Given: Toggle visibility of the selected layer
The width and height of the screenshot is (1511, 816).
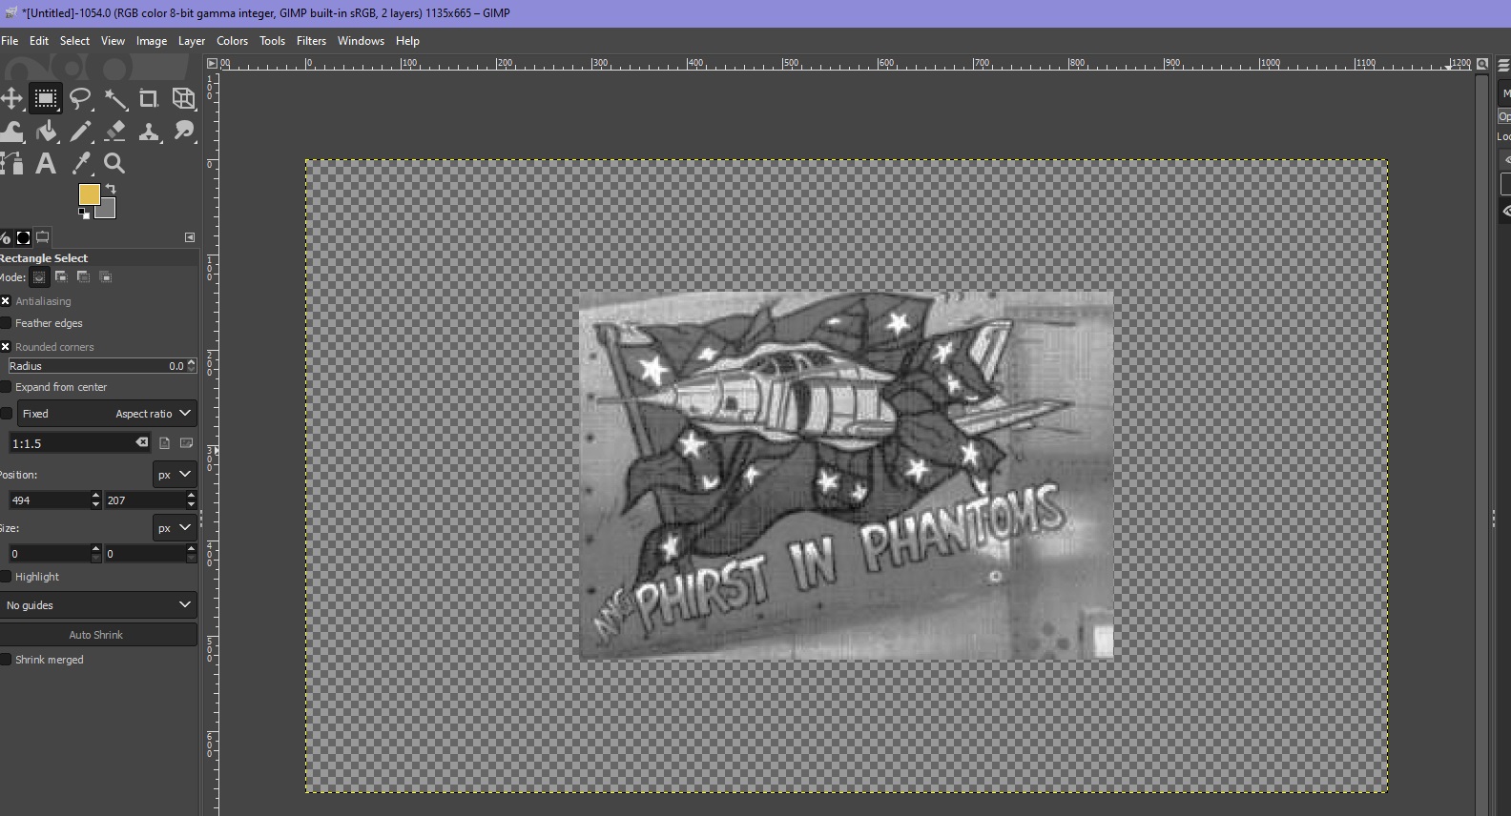Looking at the screenshot, I should click(1506, 212).
